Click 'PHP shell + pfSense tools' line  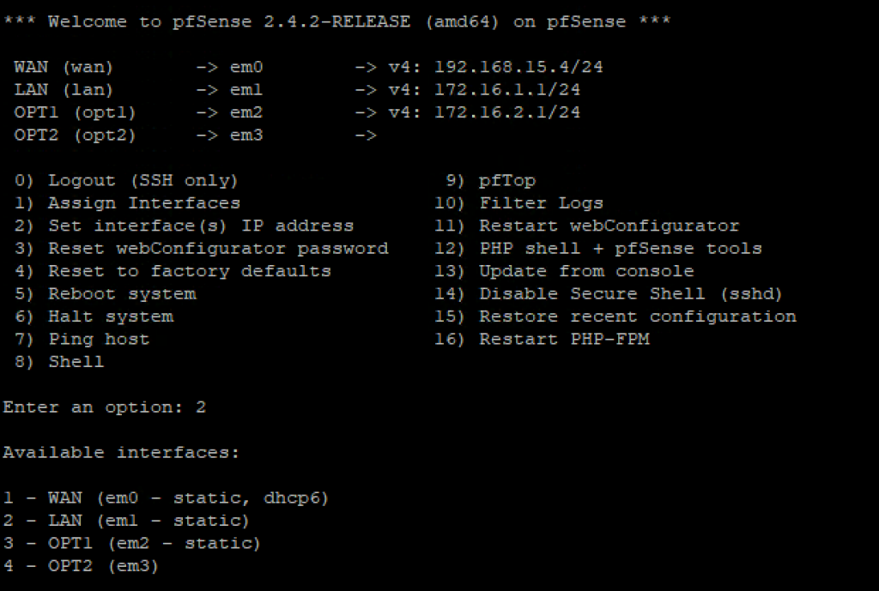pos(598,249)
